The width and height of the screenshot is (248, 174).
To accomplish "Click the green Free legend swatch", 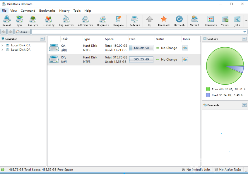I will tap(208, 89).
